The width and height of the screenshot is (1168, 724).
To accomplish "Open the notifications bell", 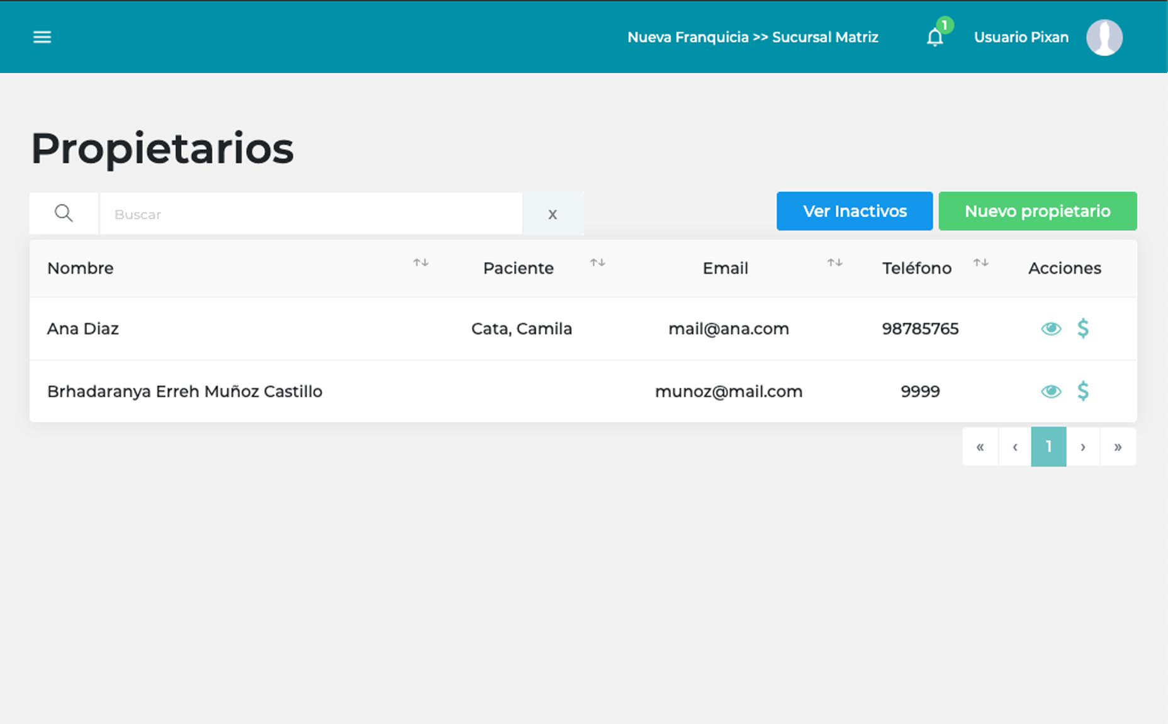I will tap(935, 38).
